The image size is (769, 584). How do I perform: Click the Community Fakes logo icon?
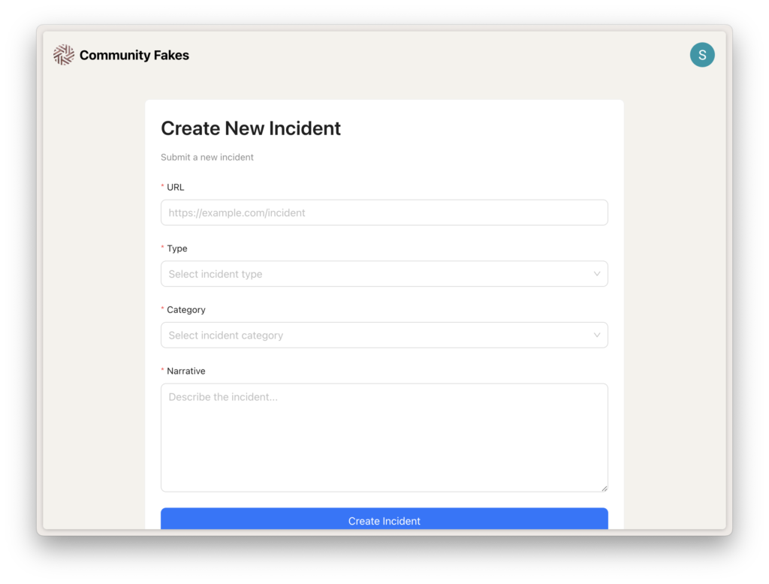pyautogui.click(x=64, y=55)
